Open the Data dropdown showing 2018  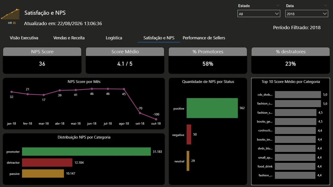(x=307, y=14)
